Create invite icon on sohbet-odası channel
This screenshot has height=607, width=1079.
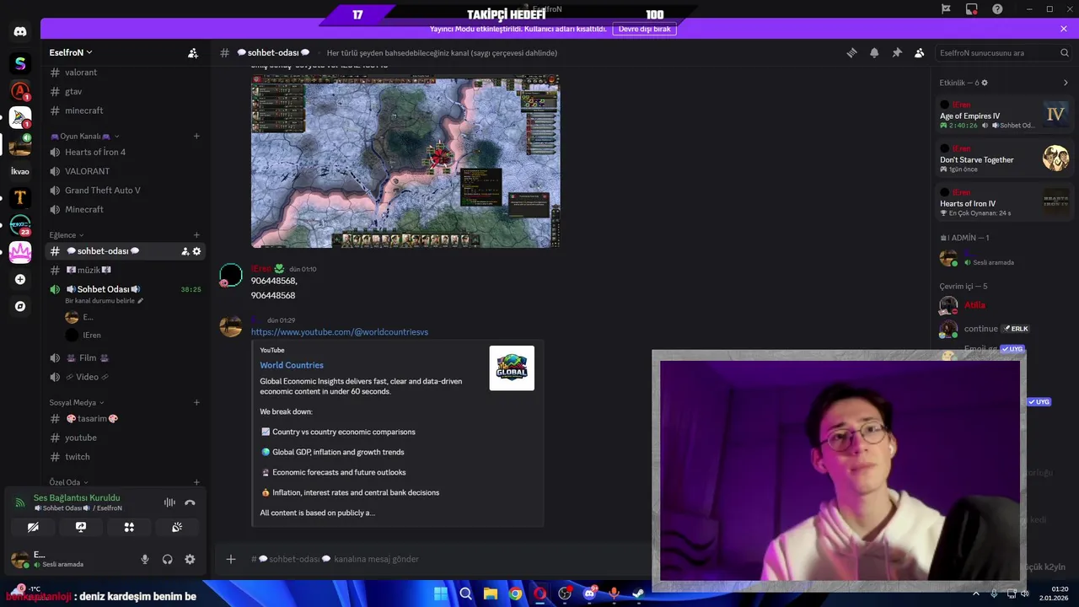tap(185, 251)
